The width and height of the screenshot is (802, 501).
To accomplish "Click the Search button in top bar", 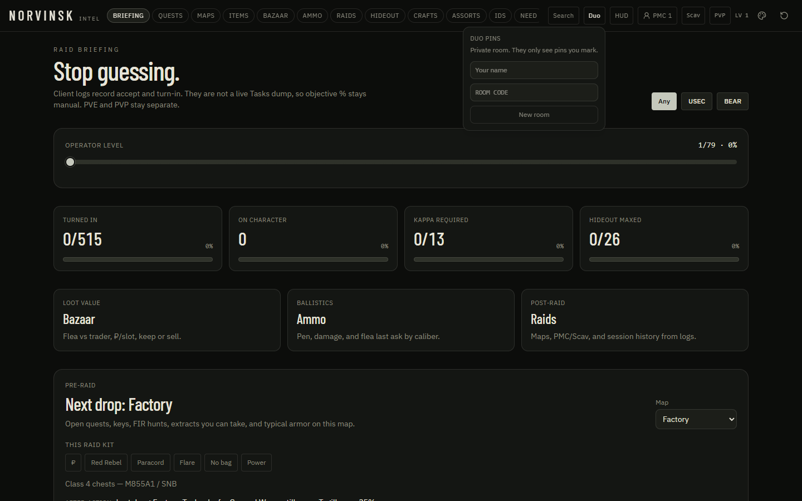I will 564,16.
